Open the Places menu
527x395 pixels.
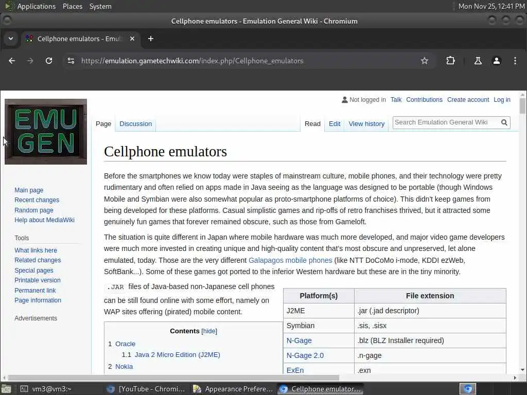click(x=72, y=6)
